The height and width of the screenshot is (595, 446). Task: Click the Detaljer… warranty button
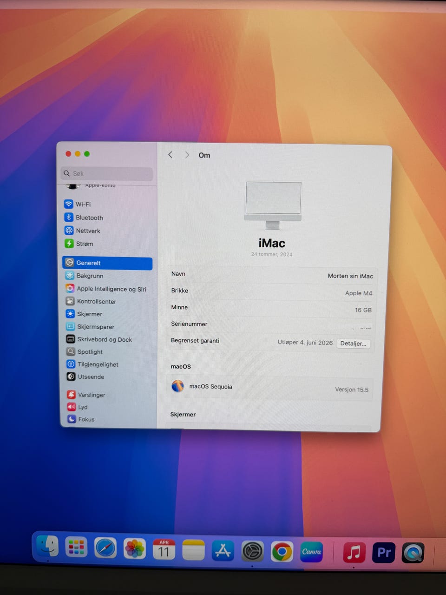coord(353,344)
